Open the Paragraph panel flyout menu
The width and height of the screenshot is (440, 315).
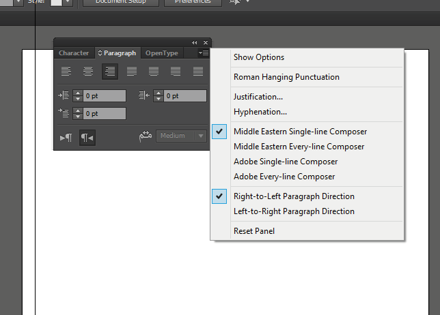point(204,52)
